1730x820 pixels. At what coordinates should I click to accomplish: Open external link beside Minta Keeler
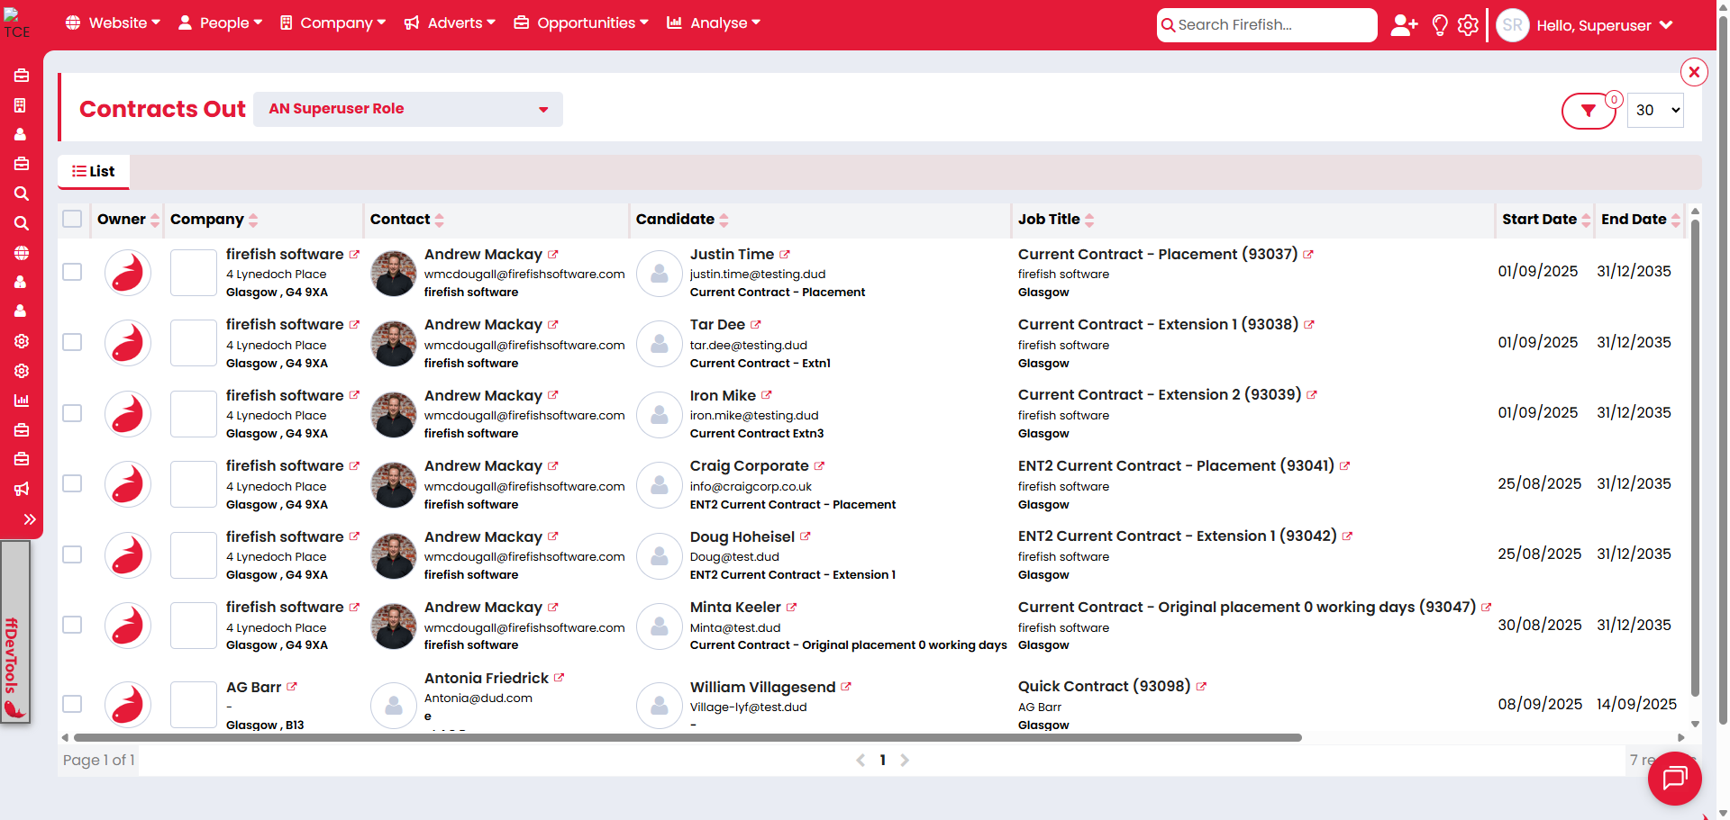pos(792,608)
